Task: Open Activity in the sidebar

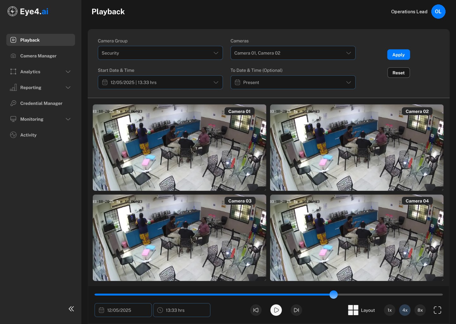Action: [x=41, y=135]
